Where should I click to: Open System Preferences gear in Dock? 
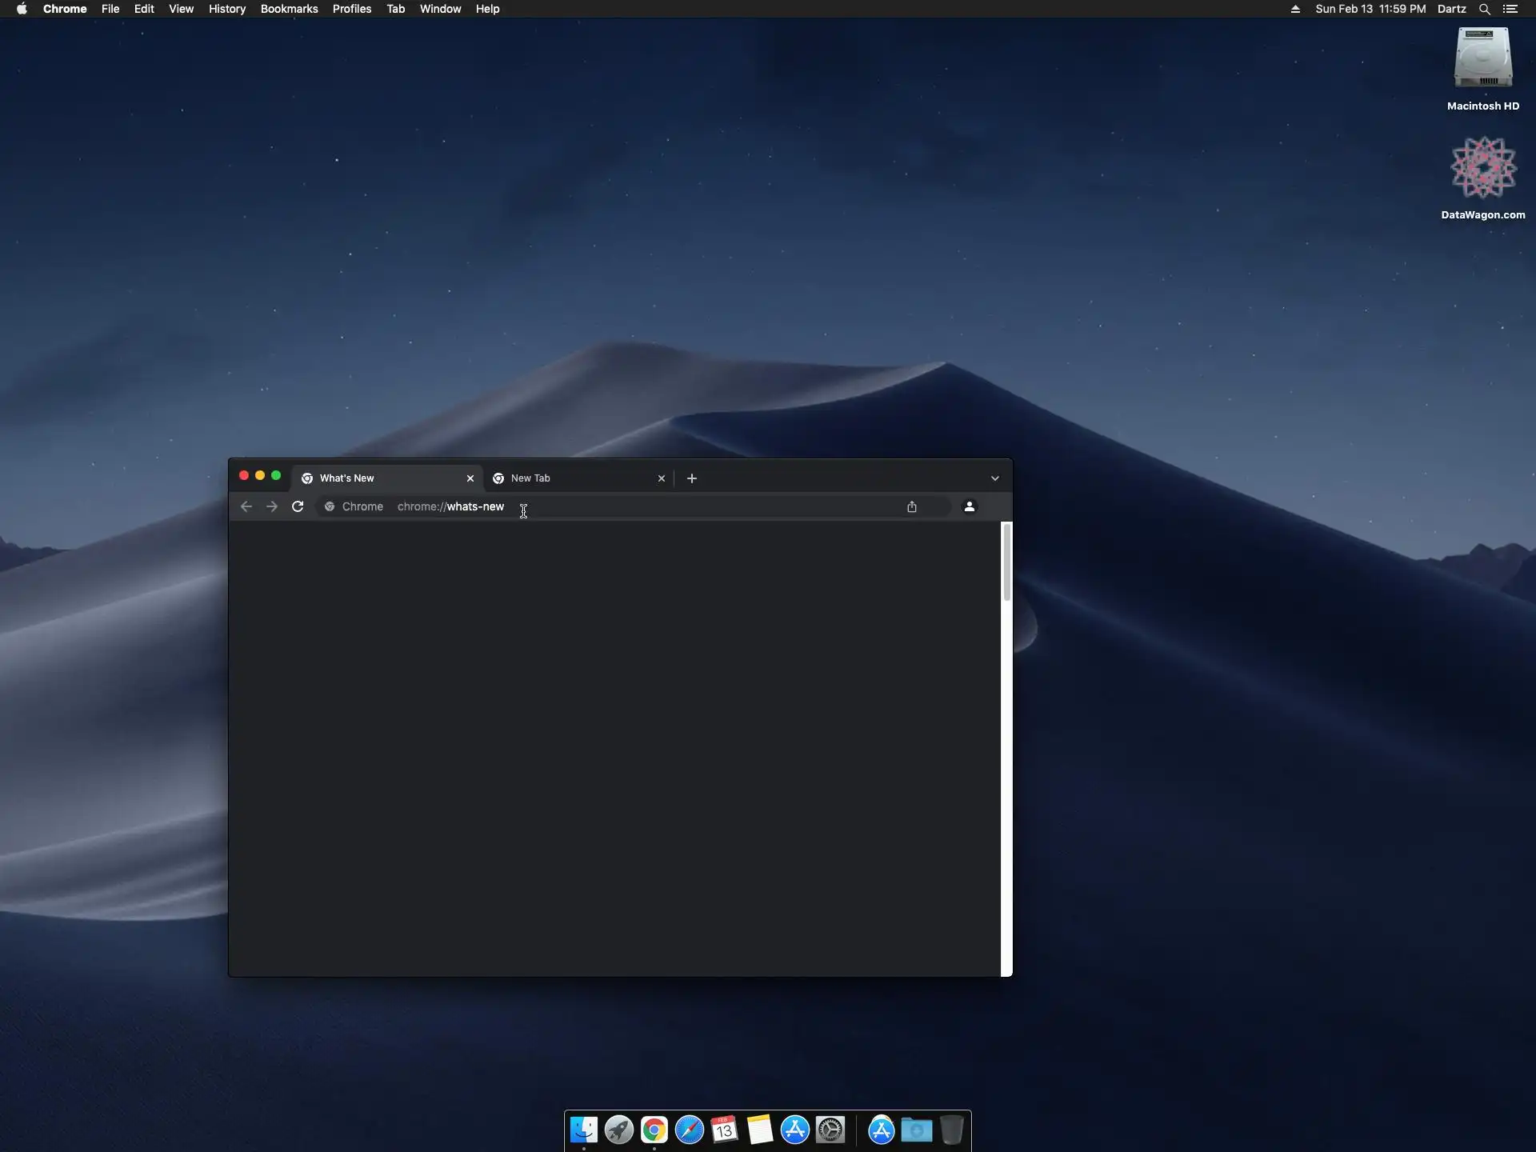[830, 1130]
